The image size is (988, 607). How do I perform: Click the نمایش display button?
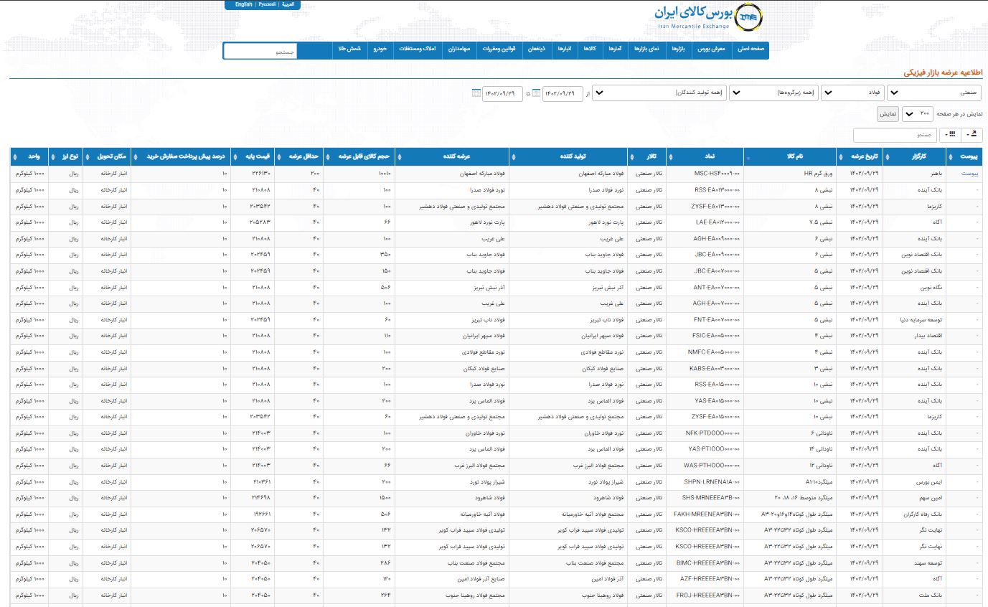(x=888, y=113)
